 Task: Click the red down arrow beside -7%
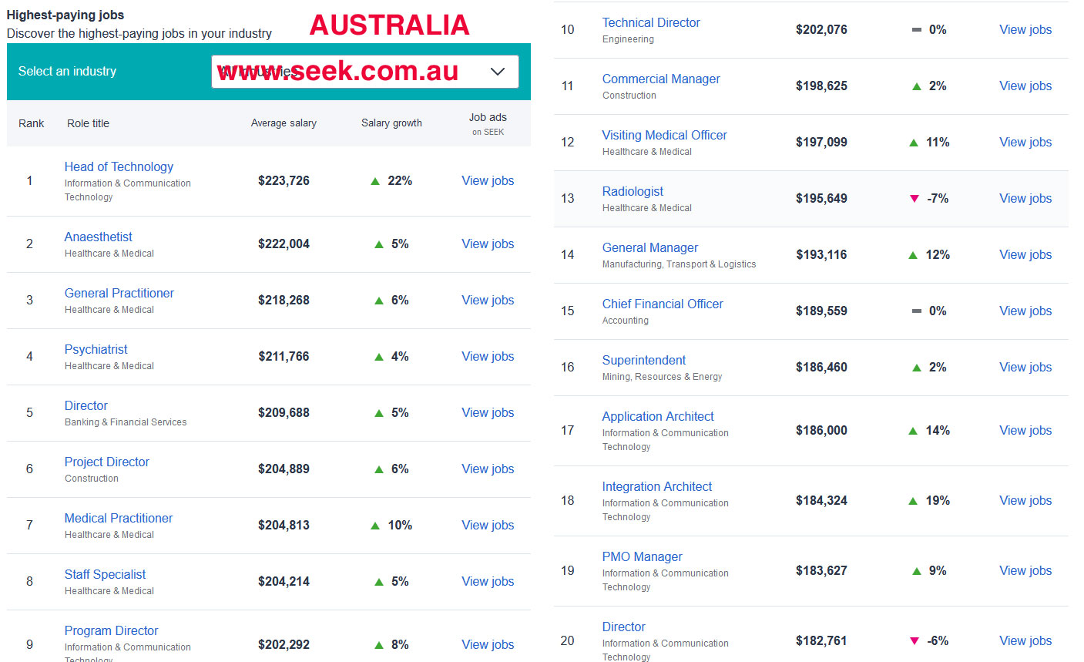[x=915, y=199]
